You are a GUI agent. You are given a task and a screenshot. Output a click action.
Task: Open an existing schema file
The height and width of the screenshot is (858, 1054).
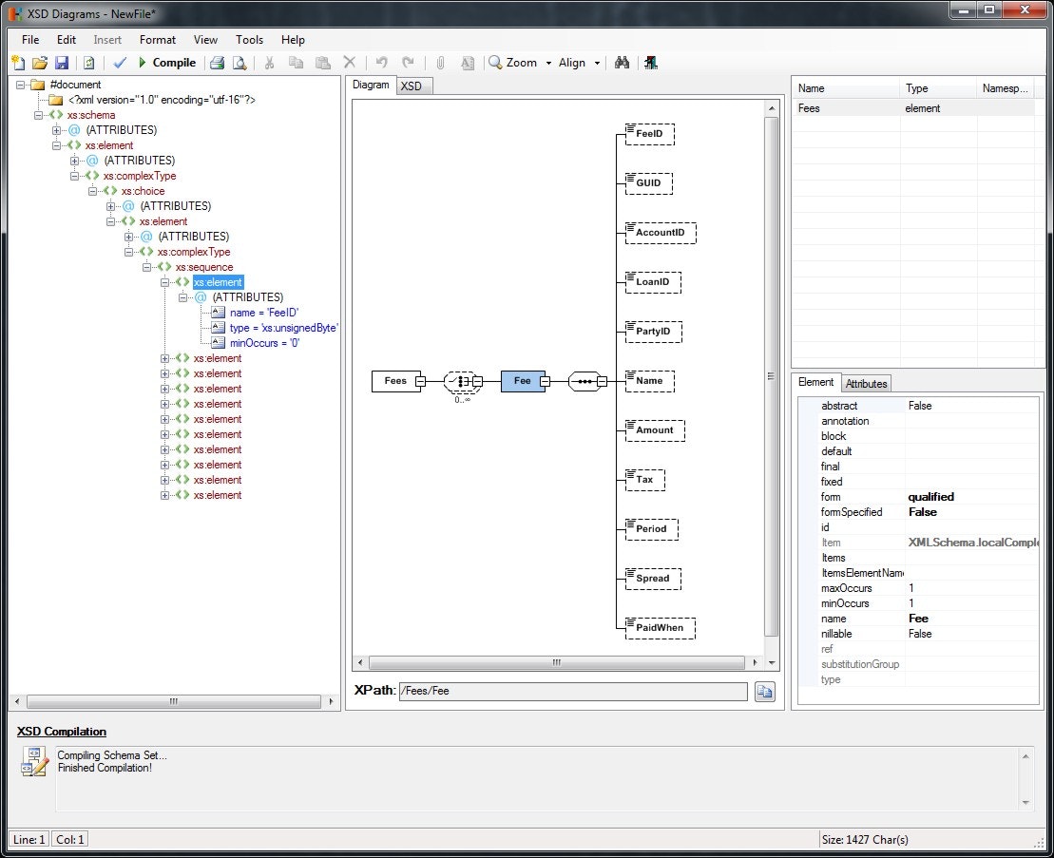point(39,62)
